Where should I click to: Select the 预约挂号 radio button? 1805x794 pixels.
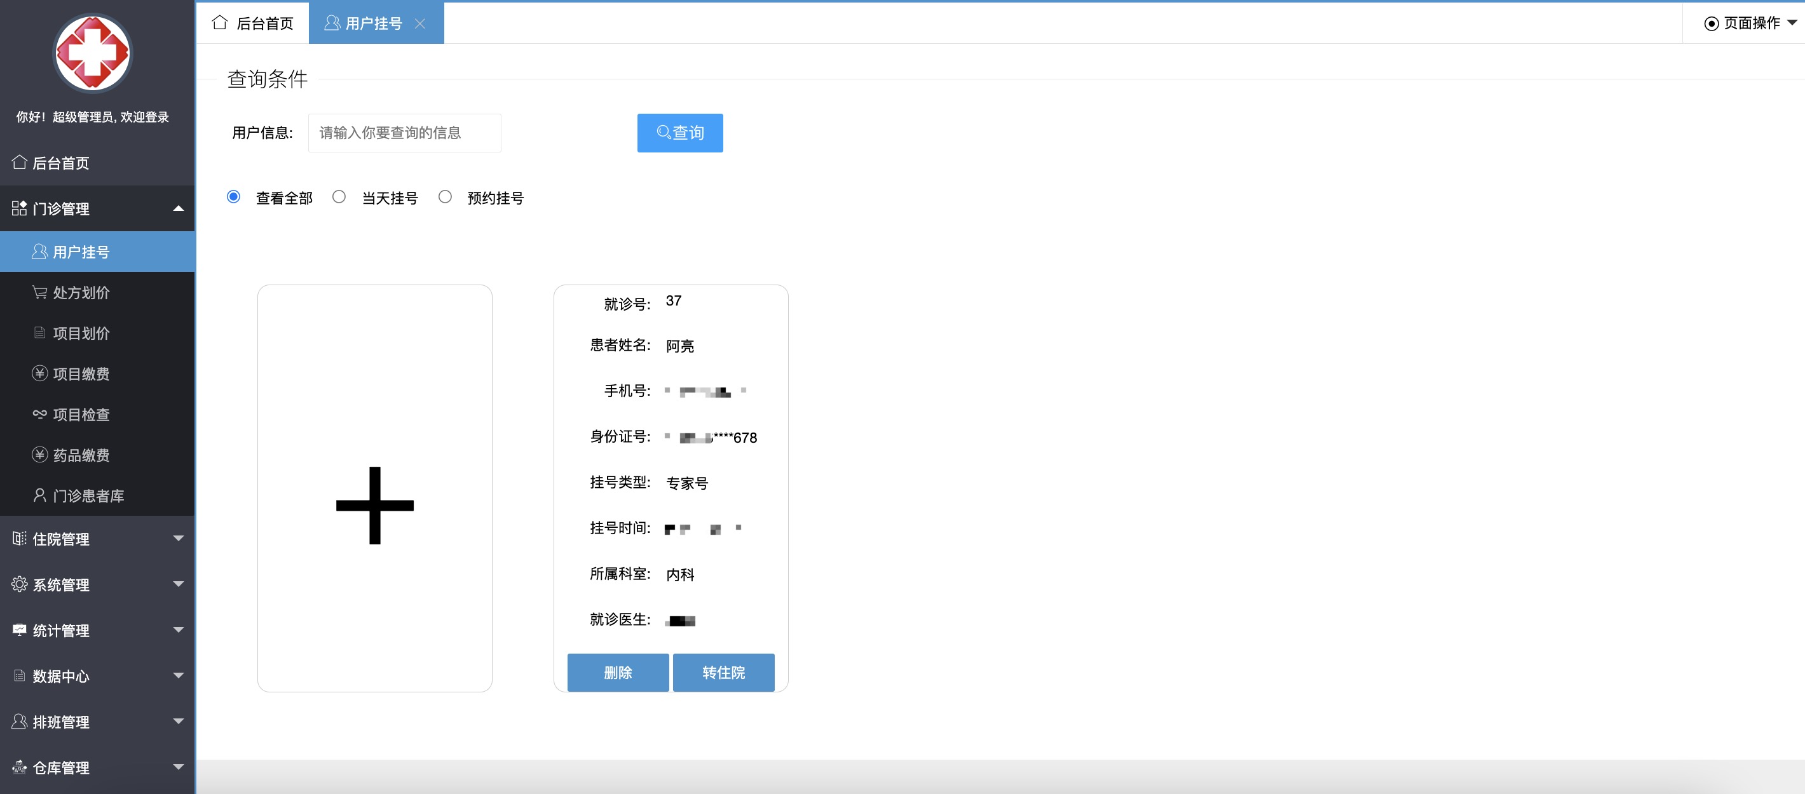coord(445,197)
